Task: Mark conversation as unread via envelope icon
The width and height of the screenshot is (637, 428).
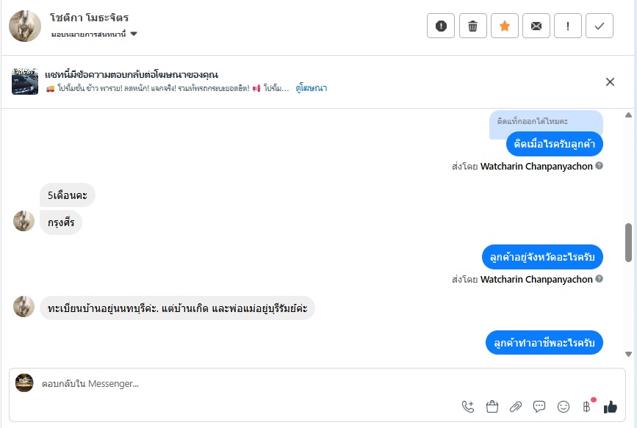Action: click(x=536, y=26)
